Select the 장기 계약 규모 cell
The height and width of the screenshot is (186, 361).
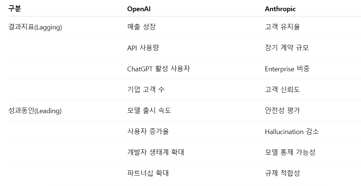pyautogui.click(x=287, y=48)
